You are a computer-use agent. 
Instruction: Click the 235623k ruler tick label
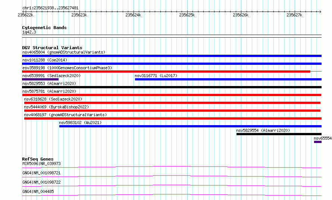coord(79,15)
